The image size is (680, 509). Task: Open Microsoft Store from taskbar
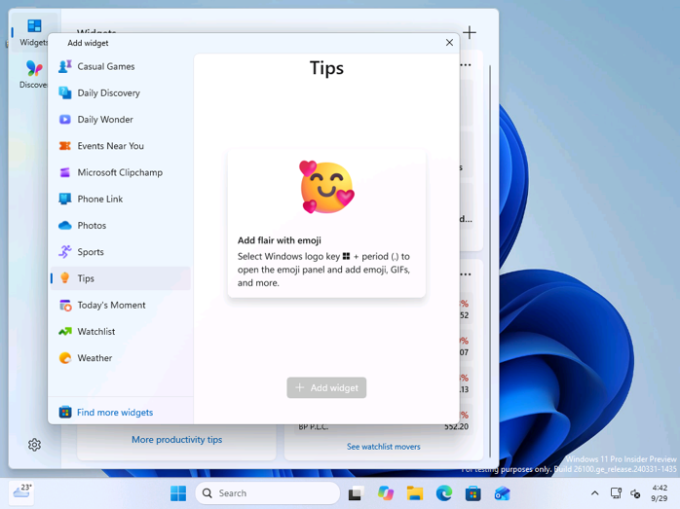click(473, 493)
